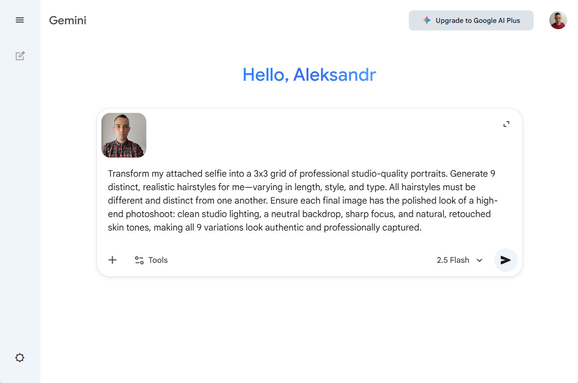Click the Gemini logo text
This screenshot has height=383, width=578.
pos(67,20)
